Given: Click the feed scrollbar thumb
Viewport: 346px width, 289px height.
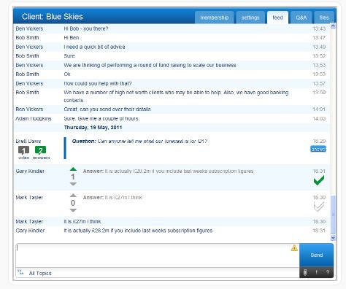Looking at the screenshot, I should point(333,215).
